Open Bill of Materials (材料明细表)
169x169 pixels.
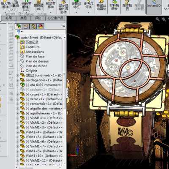(114, 5)
